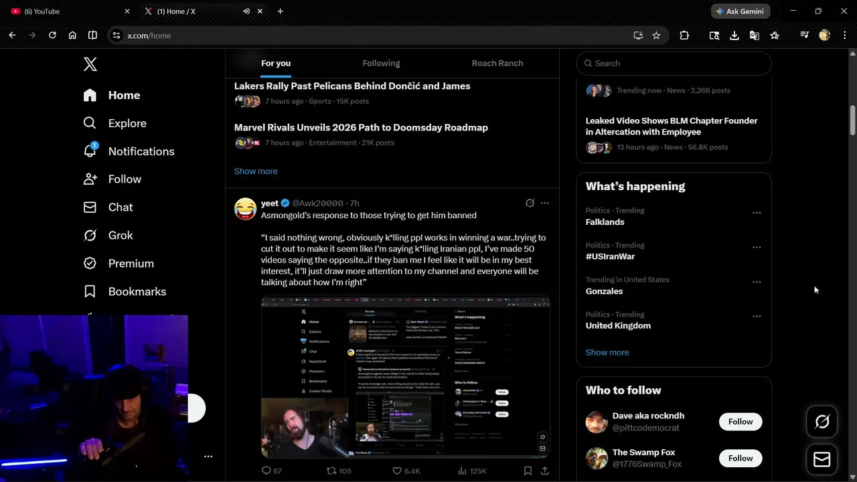Open a new browser tab
This screenshot has width=857, height=482.
pos(280,11)
